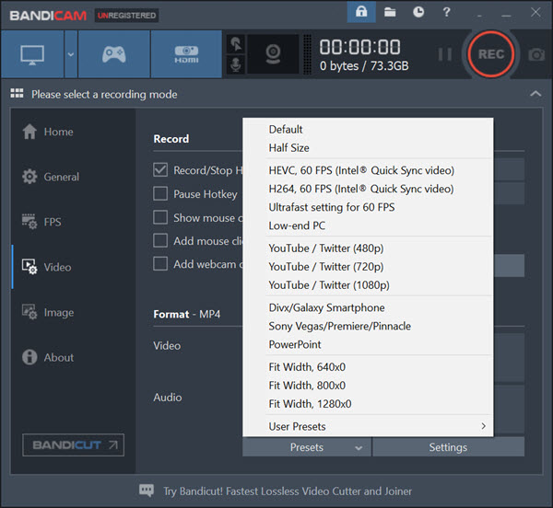The height and width of the screenshot is (508, 553).
Task: Launch Bandicut via sidebar button
Action: [x=73, y=445]
